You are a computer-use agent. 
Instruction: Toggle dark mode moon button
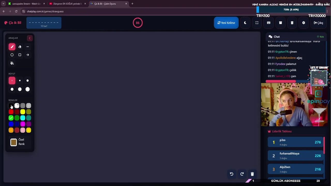(x=245, y=23)
